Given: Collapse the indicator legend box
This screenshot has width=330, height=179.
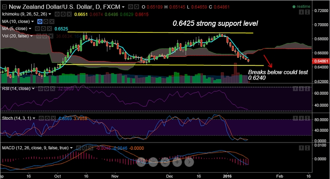Looking at the screenshot, I should click(x=4, y=7).
